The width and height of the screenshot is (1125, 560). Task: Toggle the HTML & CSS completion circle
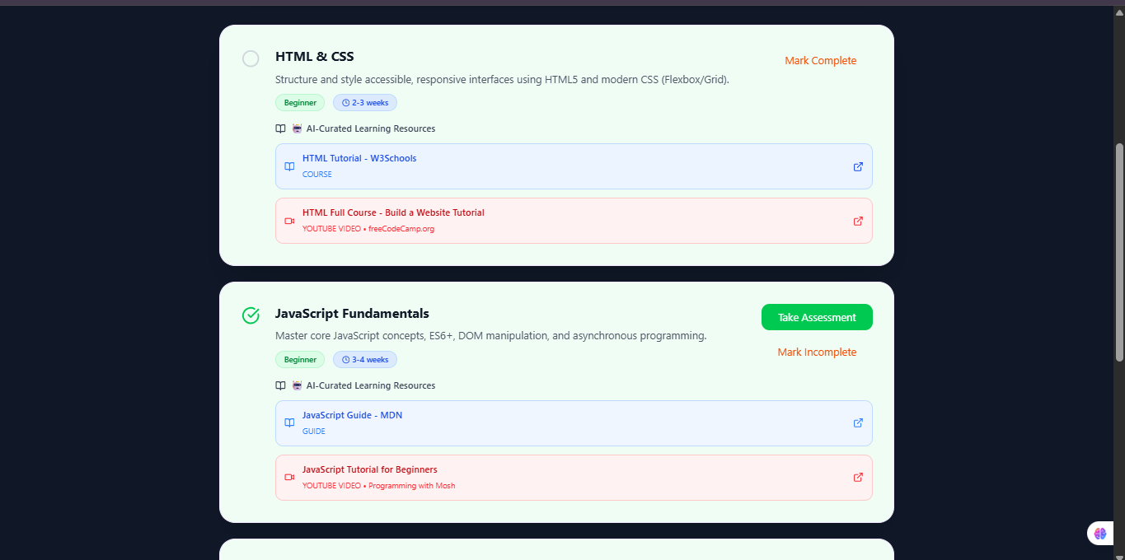251,58
